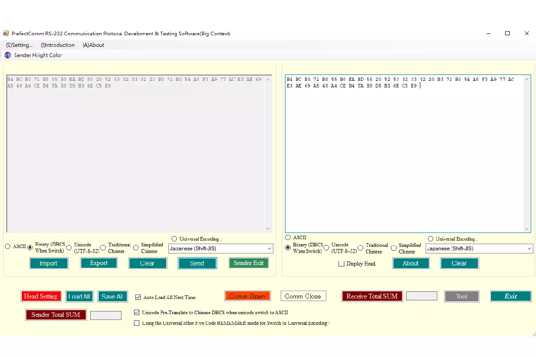
Task: Select the sender ASCII radio button
Action: (x=8, y=246)
